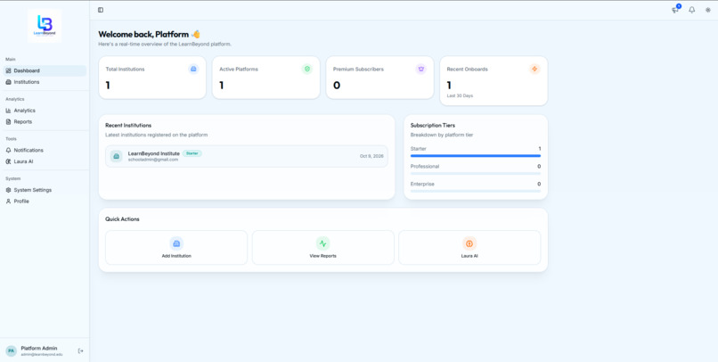This screenshot has height=362, width=718.
Task: Click the admin@learnbeyond.edu email text
Action: [42, 355]
